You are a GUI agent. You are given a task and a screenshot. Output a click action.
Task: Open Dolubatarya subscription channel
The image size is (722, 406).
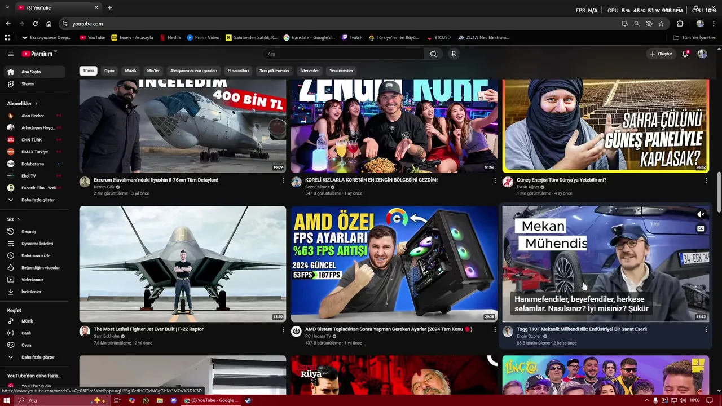[x=36, y=164]
